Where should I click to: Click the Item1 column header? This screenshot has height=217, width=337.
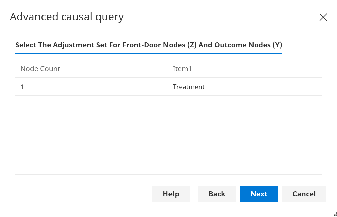(x=182, y=69)
